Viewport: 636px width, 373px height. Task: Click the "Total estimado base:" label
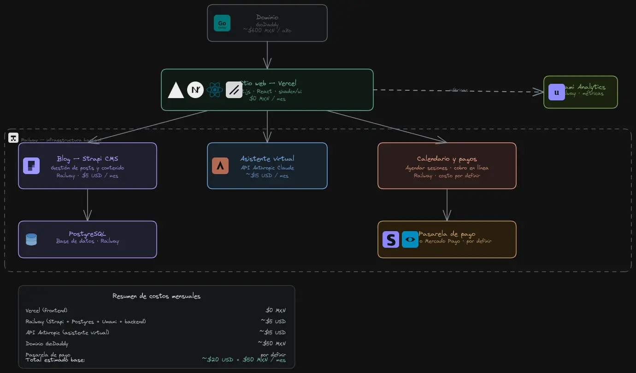(x=55, y=360)
